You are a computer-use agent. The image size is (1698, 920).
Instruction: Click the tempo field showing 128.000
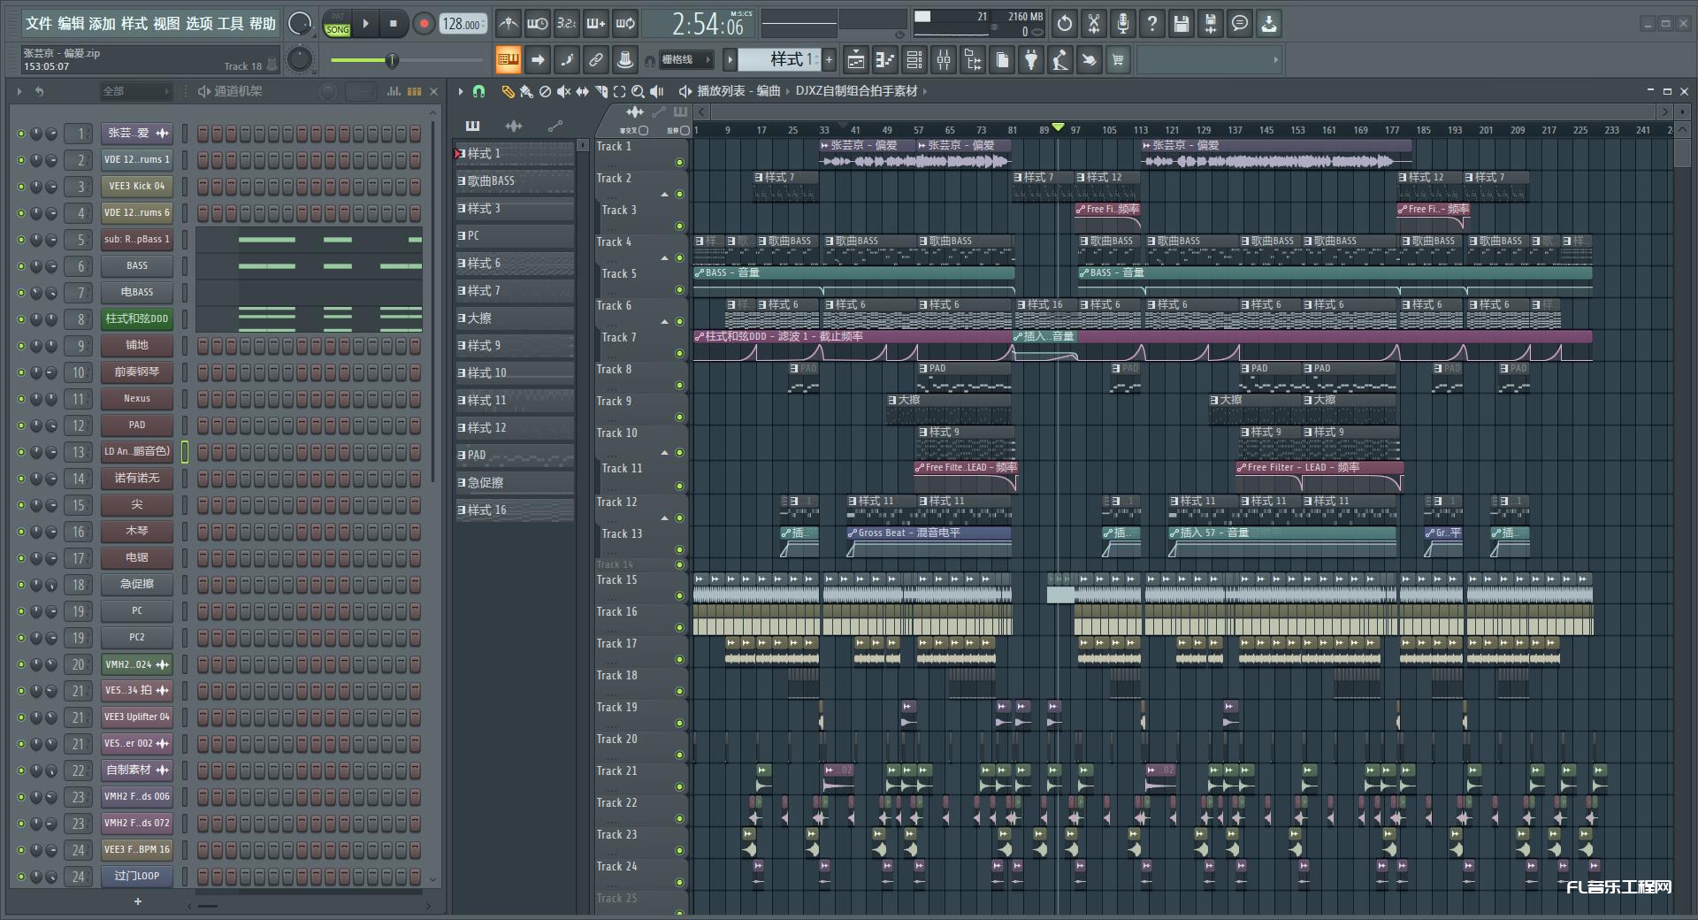(463, 24)
